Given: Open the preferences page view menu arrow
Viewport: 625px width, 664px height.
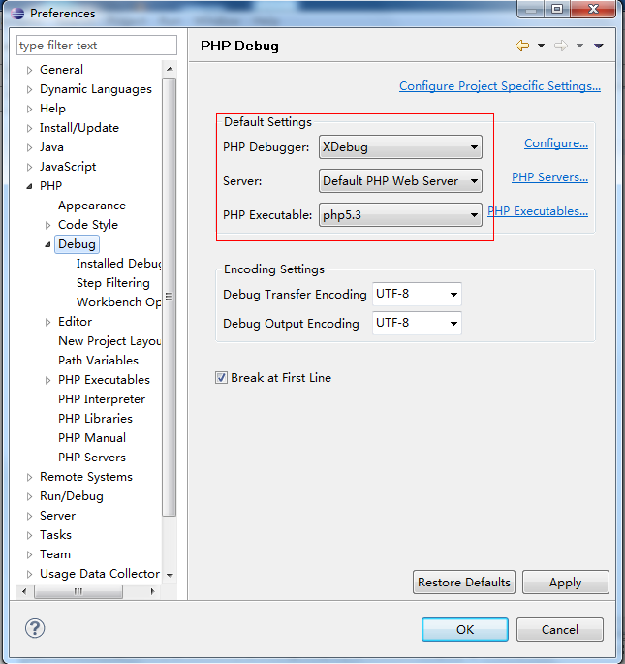Looking at the screenshot, I should coord(598,46).
